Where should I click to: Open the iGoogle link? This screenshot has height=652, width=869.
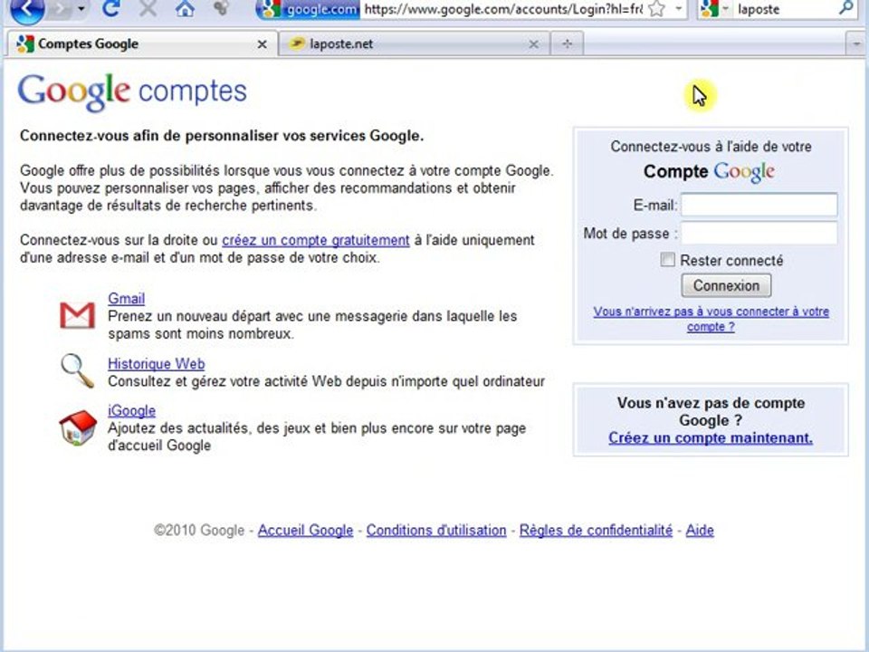pyautogui.click(x=131, y=411)
